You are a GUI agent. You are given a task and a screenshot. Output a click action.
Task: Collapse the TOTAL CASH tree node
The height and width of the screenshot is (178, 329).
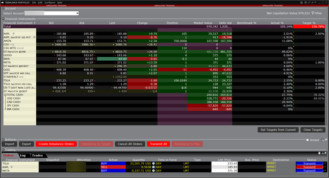[x=6, y=95]
